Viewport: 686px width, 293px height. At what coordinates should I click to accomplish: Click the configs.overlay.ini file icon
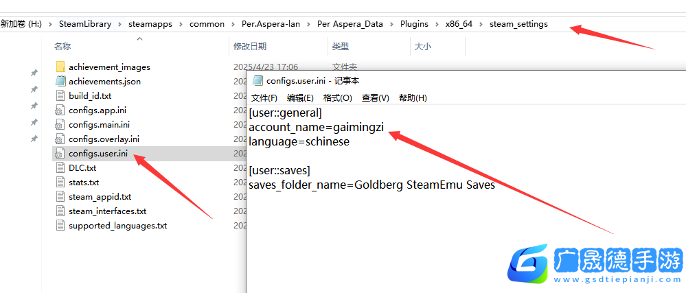pos(59,139)
